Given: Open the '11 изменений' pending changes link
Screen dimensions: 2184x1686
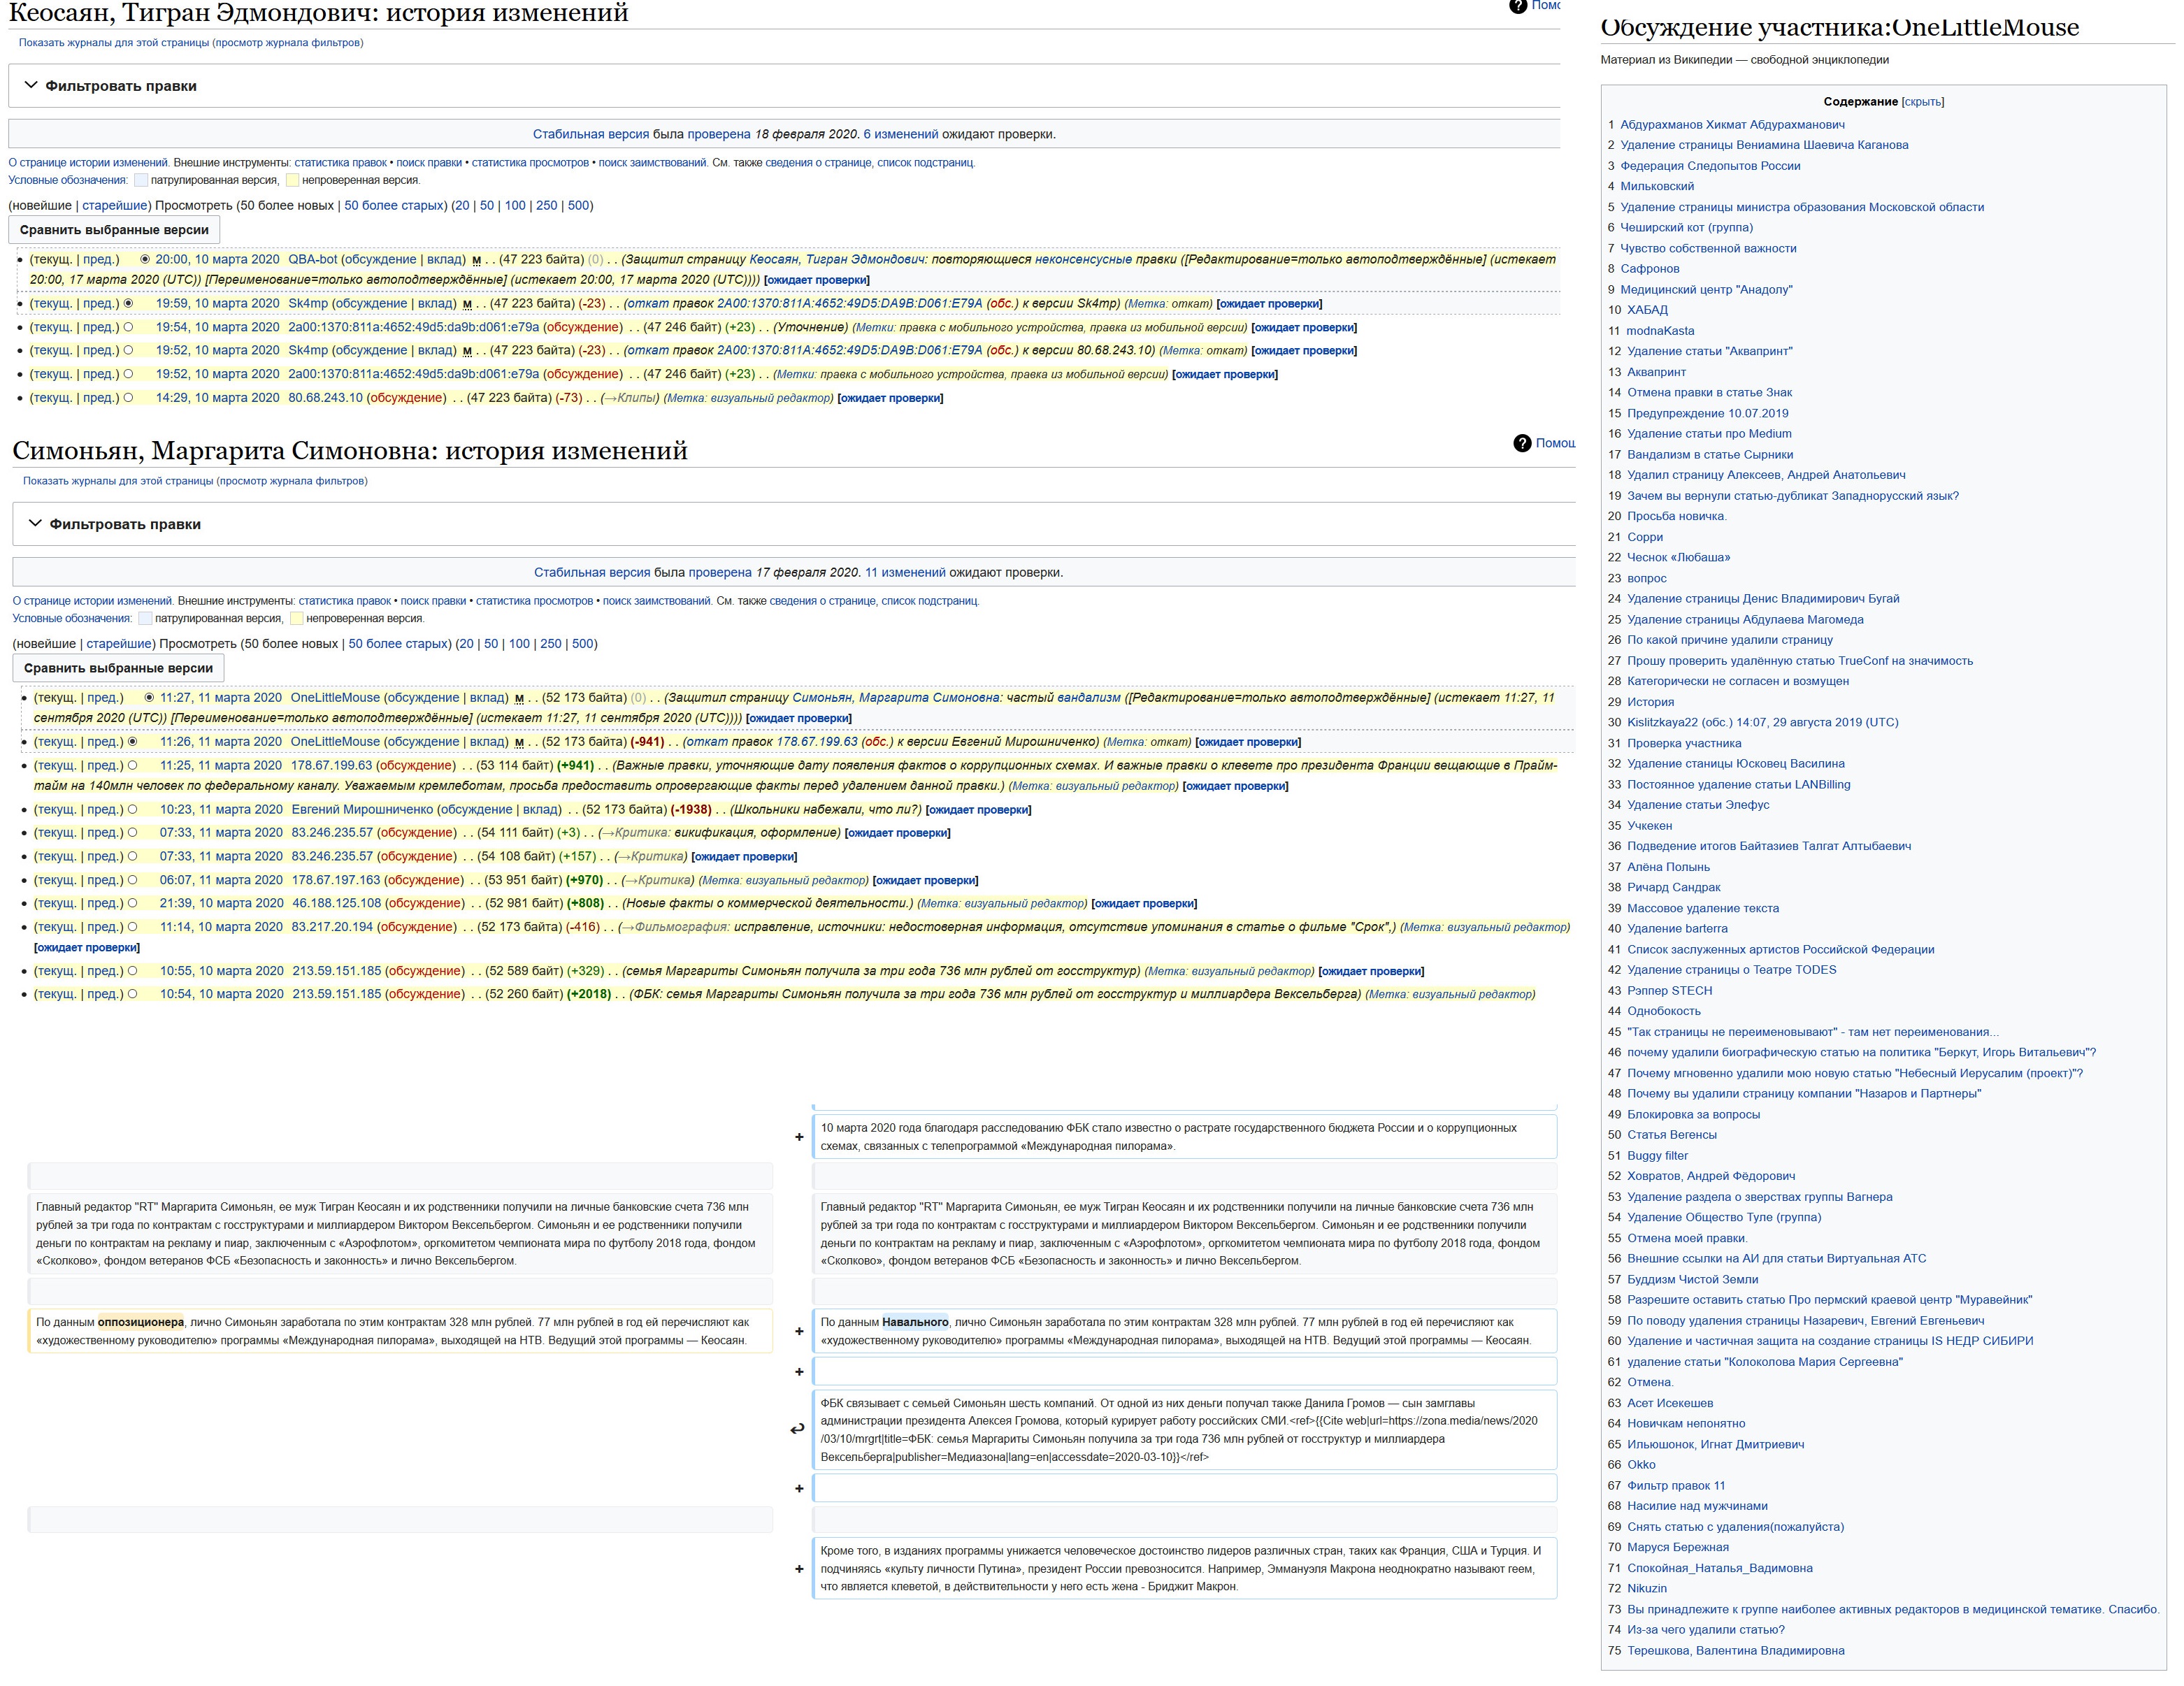Looking at the screenshot, I should pyautogui.click(x=905, y=573).
